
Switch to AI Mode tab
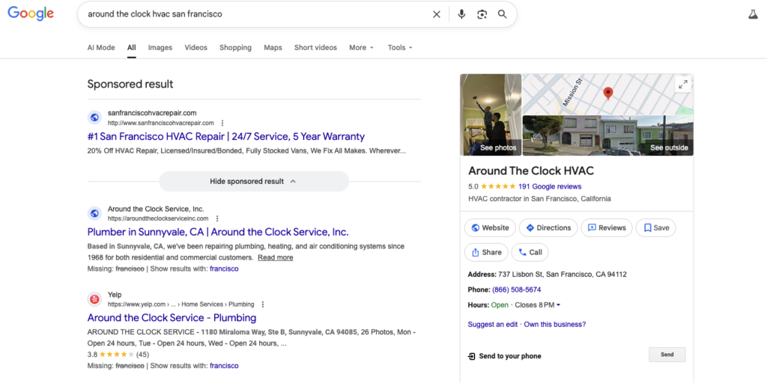101,47
